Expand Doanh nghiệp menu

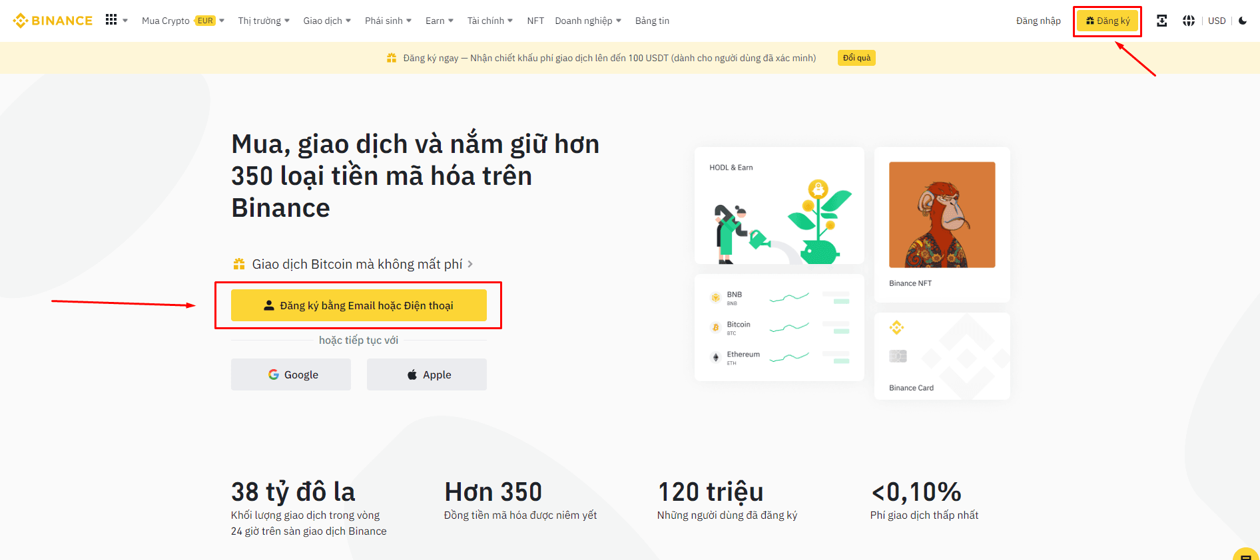pyautogui.click(x=588, y=21)
